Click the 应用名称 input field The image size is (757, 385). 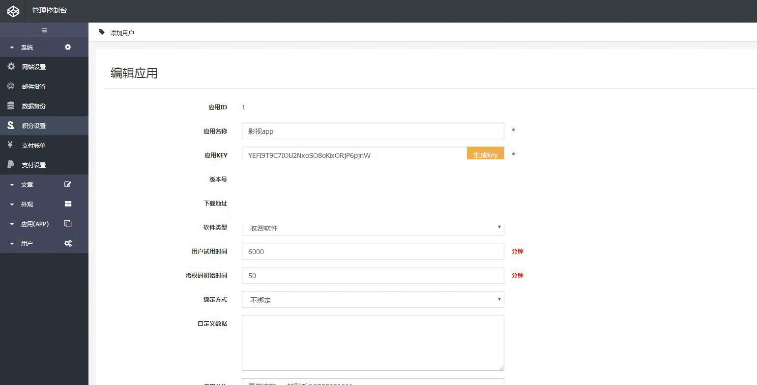(x=373, y=131)
